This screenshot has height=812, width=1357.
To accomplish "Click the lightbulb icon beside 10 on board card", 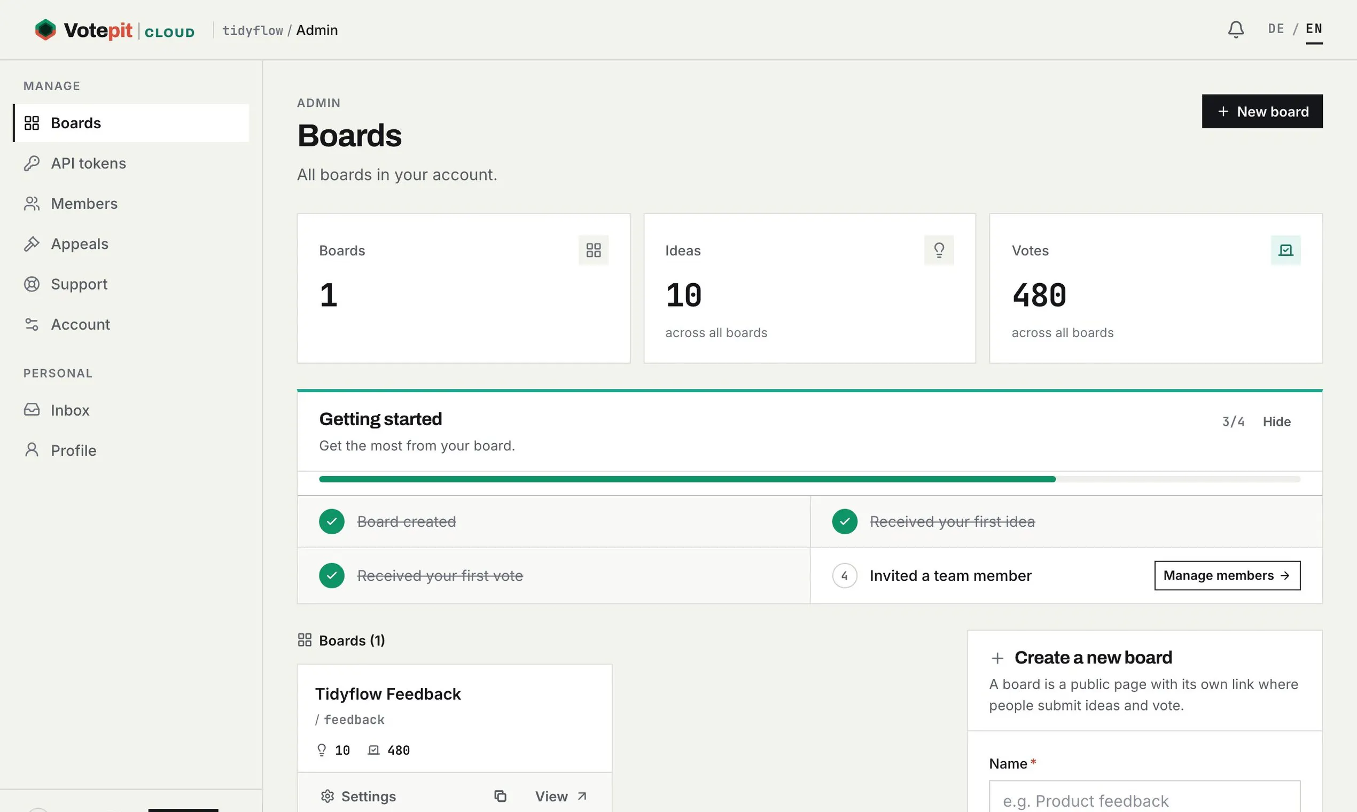I will pyautogui.click(x=322, y=749).
